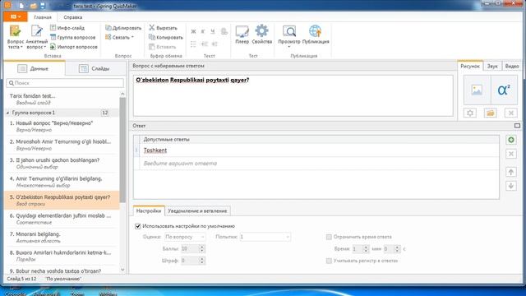Viewport: 526px width, 296px height.
Task: Maximize the Ответ panel
Action: pyautogui.click(x=517, y=126)
